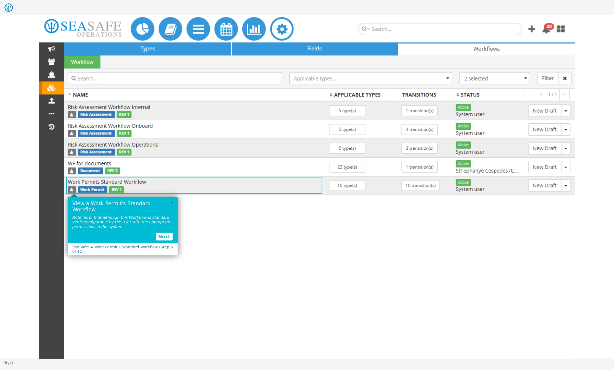Expand New Draft arrow for WF for documents
The image size is (614, 370).
pyautogui.click(x=566, y=168)
